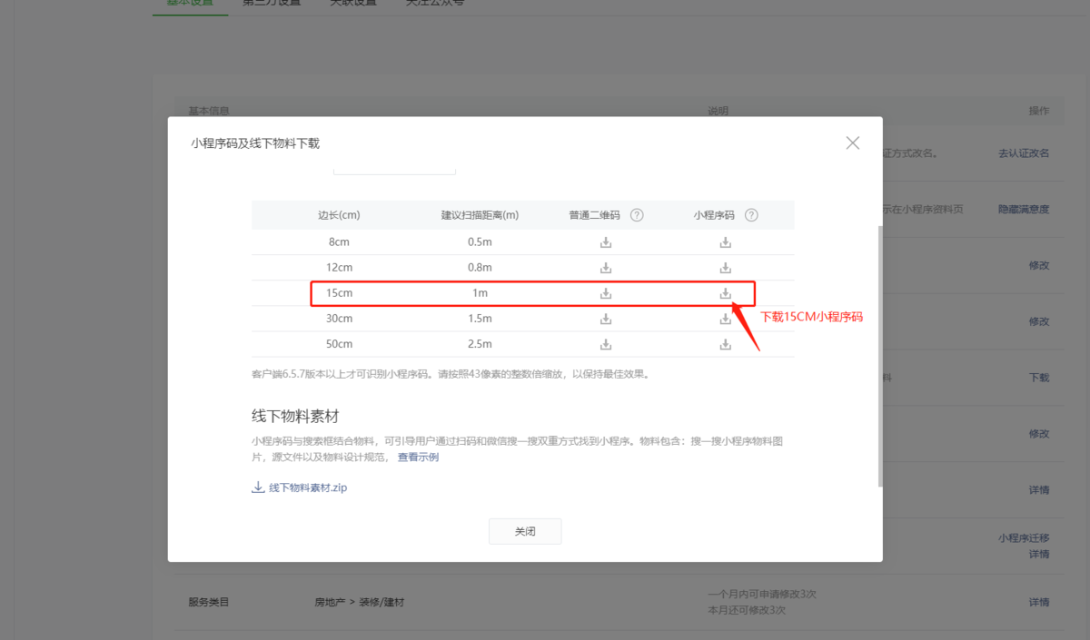Close the 小程序码及线下物料下载 dialog with X
The height and width of the screenshot is (640, 1090).
tap(852, 143)
